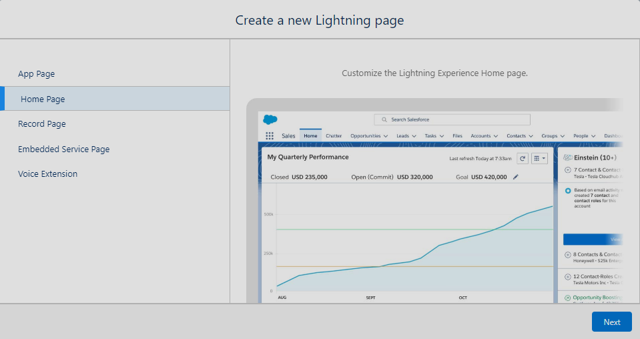Expand the Leads tab dropdown arrow

414,136
